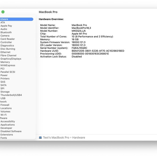Open the PCI section
The image size is (157, 157).
pyautogui.click(x=3, y=69)
